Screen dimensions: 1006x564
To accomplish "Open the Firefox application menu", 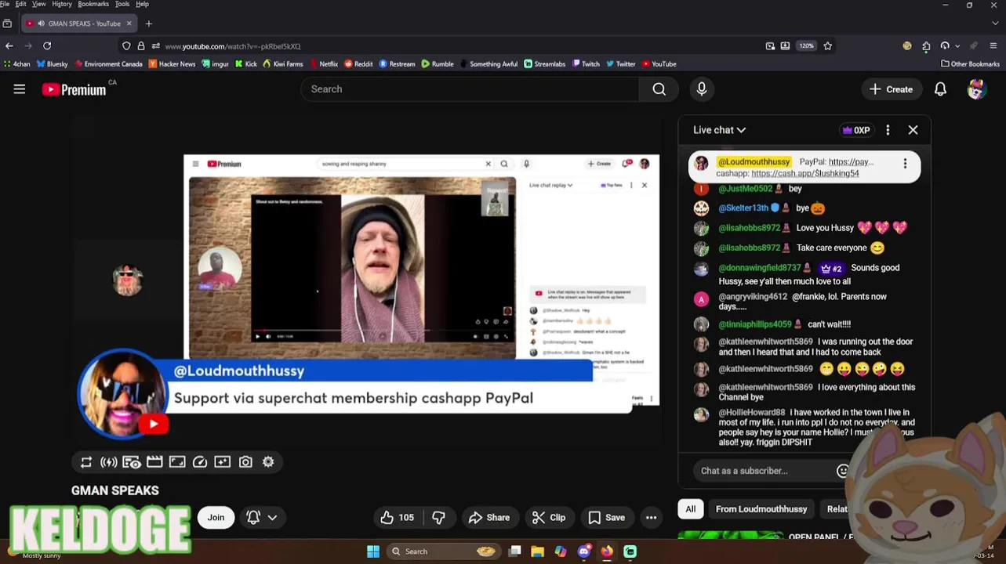I will pos(994,46).
